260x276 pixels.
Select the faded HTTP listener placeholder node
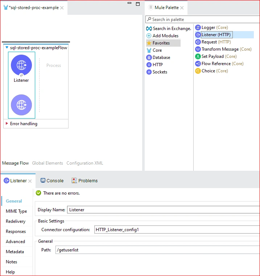coord(21,105)
